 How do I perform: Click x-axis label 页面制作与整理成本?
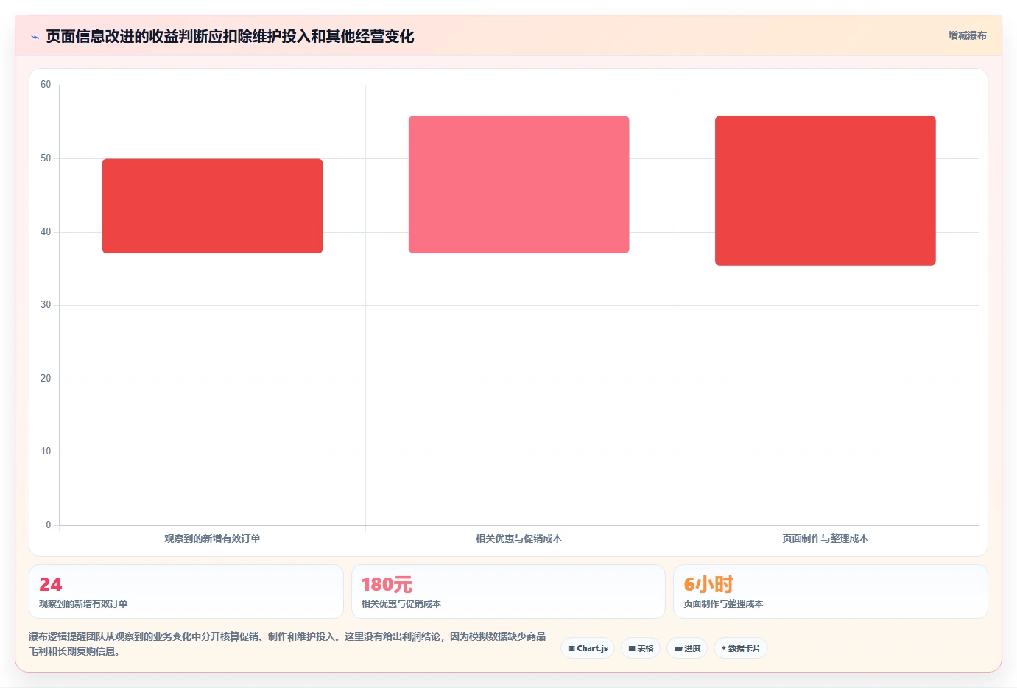click(x=825, y=538)
